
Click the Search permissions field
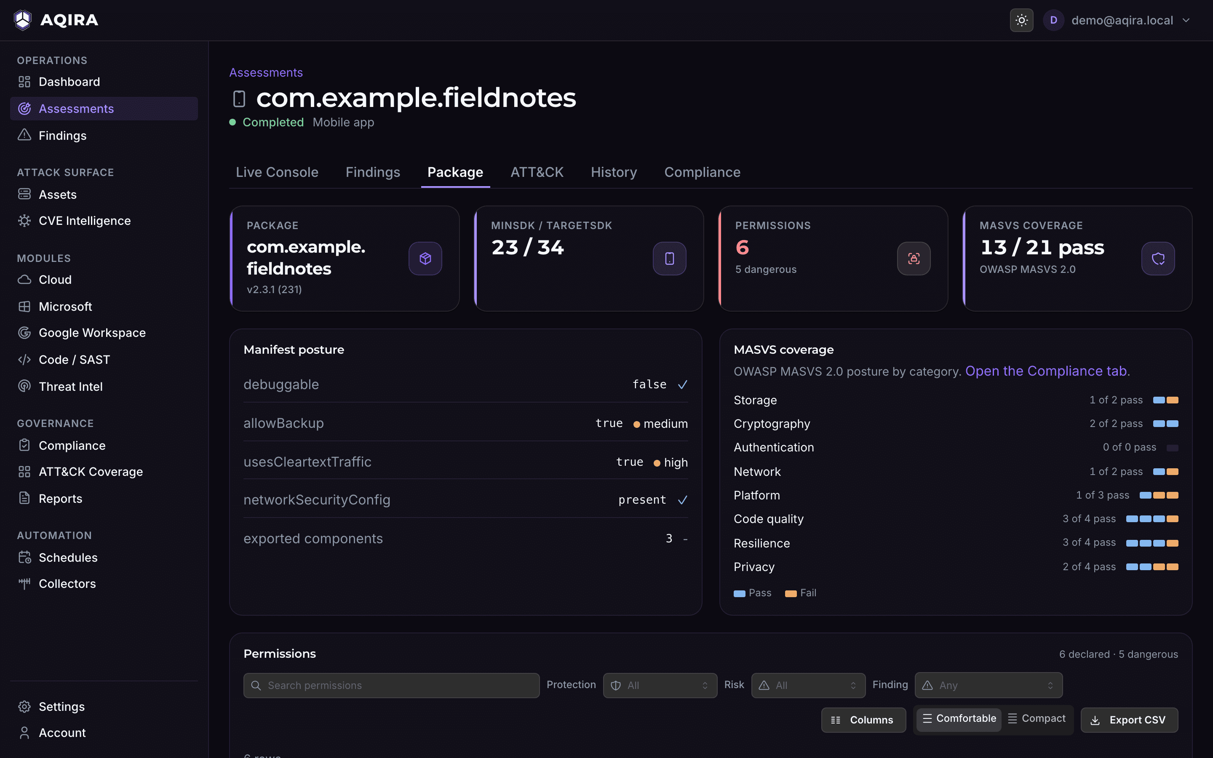391,685
